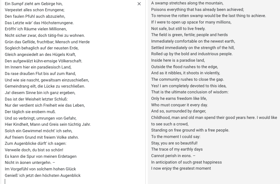Click the empty line at the source text's end
The height and width of the screenshot is (184, 280).
coord(34,181)
